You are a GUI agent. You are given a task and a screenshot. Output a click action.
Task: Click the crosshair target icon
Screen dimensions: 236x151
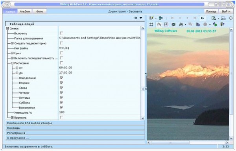tap(230, 18)
